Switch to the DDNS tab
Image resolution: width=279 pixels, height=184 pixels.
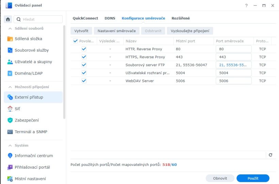[x=110, y=18]
